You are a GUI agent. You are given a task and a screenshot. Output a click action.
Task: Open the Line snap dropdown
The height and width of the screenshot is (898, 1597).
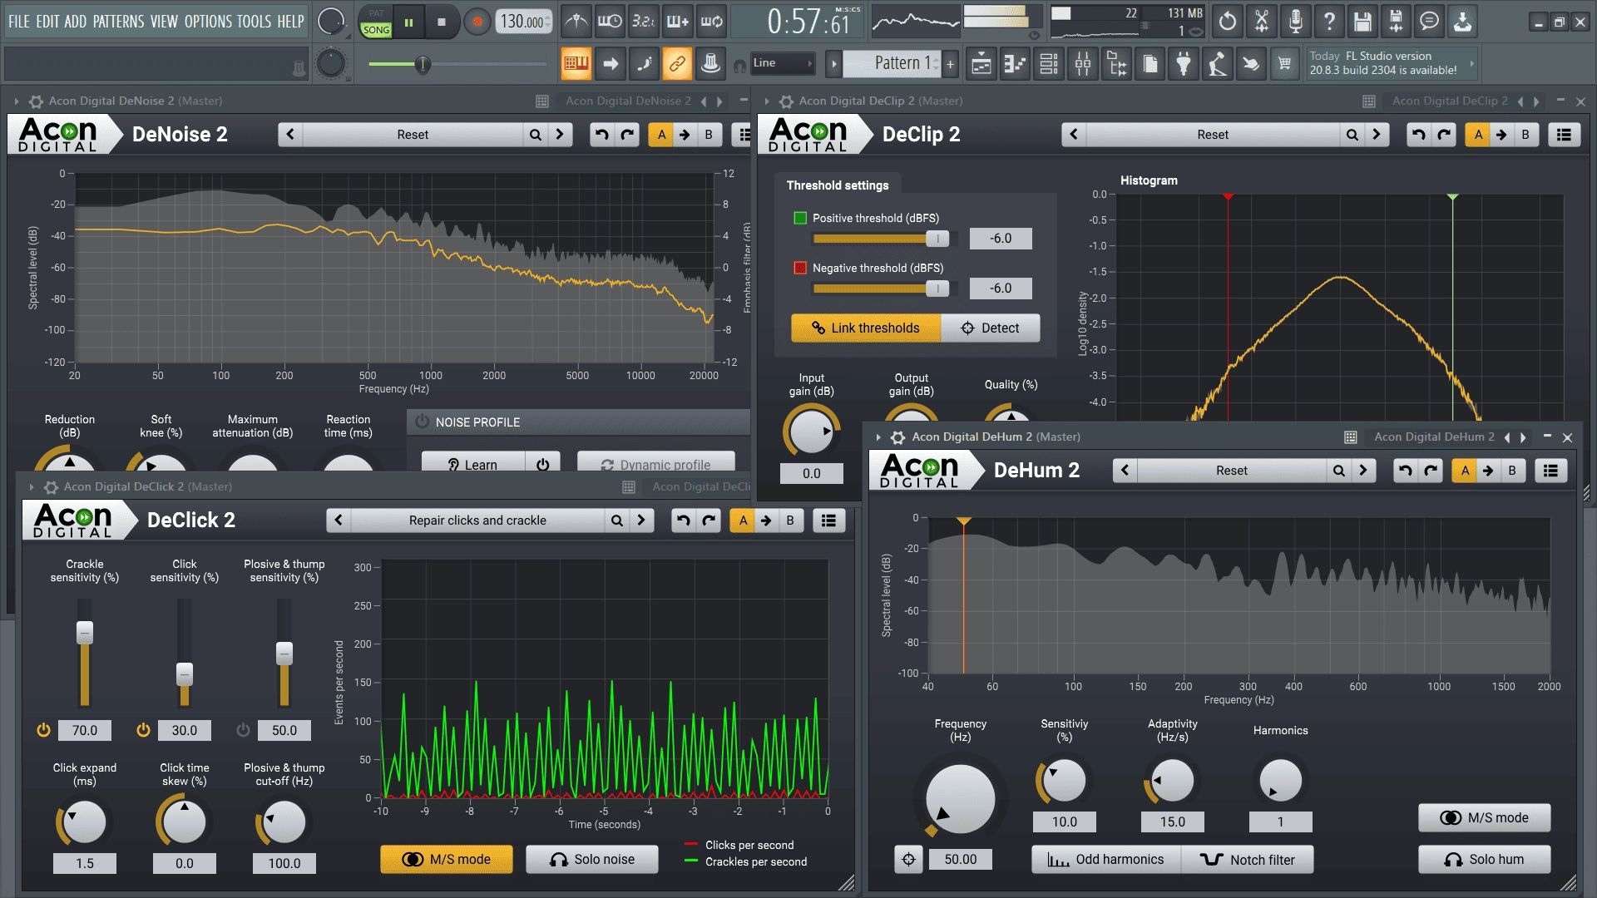pos(783,63)
